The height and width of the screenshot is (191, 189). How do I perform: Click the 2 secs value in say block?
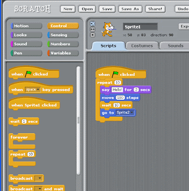pos(136,90)
